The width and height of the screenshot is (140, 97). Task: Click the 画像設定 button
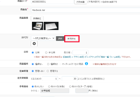[x=37, y=18]
